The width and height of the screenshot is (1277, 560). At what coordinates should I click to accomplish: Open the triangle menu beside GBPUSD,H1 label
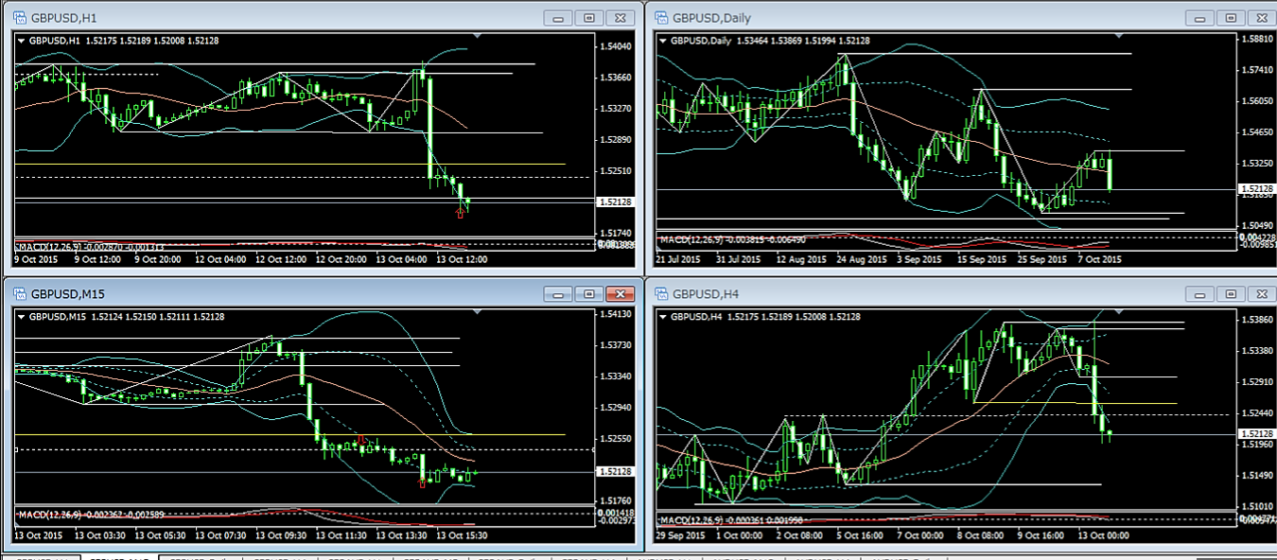(x=21, y=41)
